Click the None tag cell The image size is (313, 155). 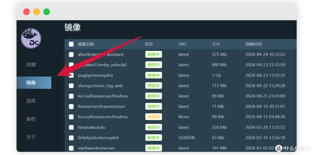[184, 117]
